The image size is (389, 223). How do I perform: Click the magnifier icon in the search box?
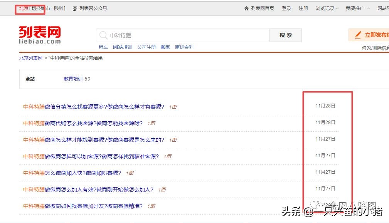click(x=103, y=35)
